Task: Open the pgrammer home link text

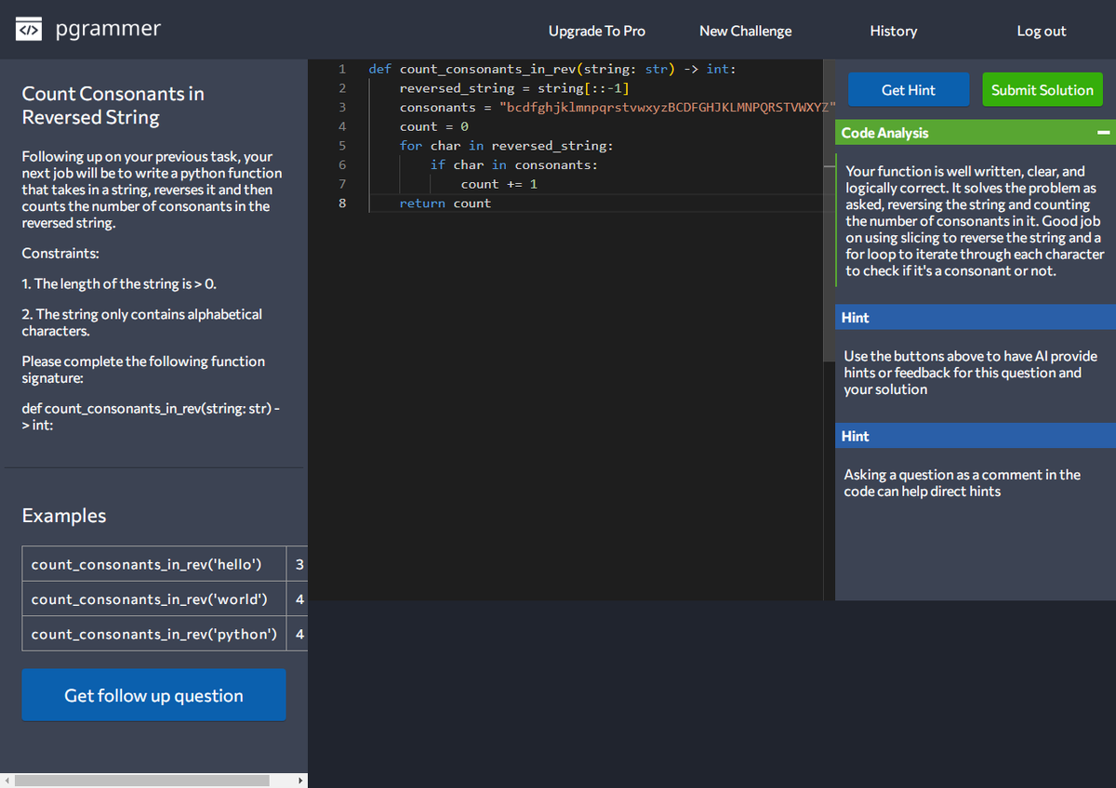Action: pos(108,29)
